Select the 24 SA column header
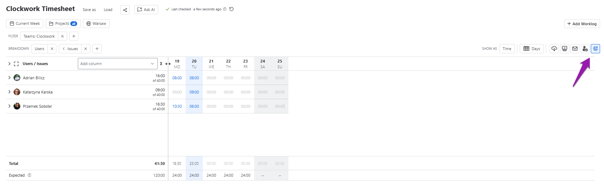604x193 pixels. pos(263,64)
